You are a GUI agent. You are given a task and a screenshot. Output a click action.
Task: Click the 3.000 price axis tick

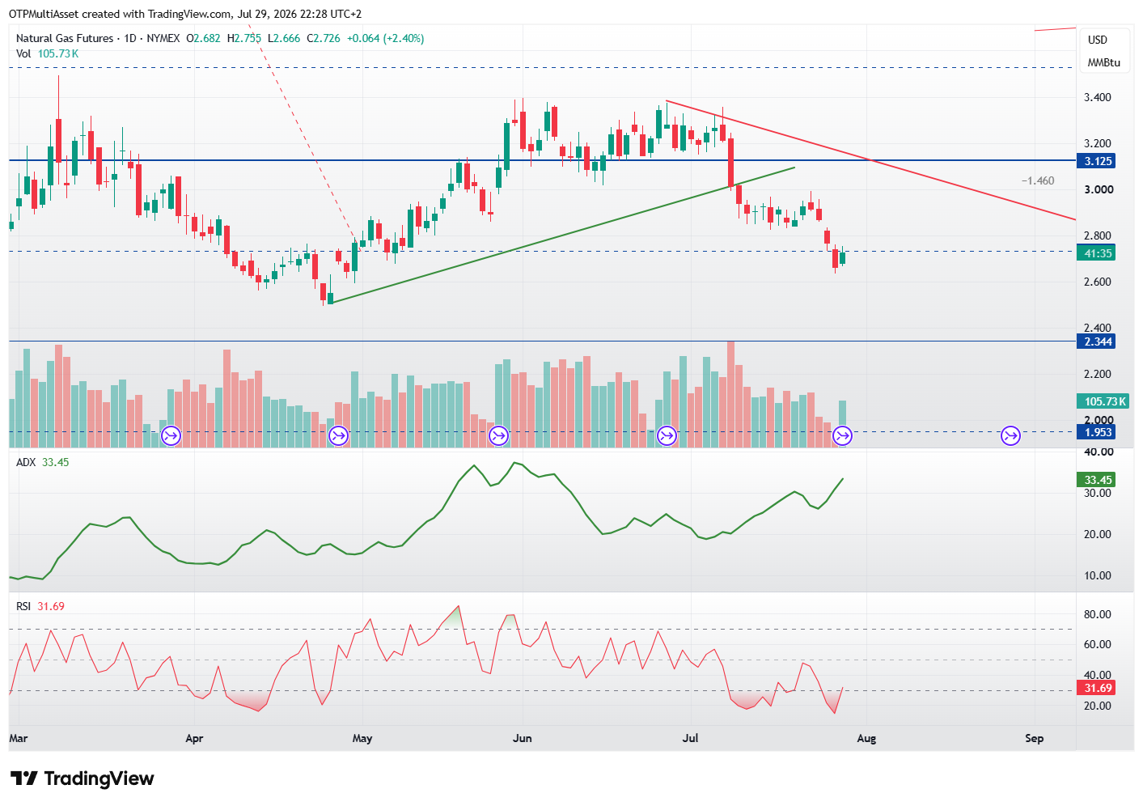coord(1098,189)
